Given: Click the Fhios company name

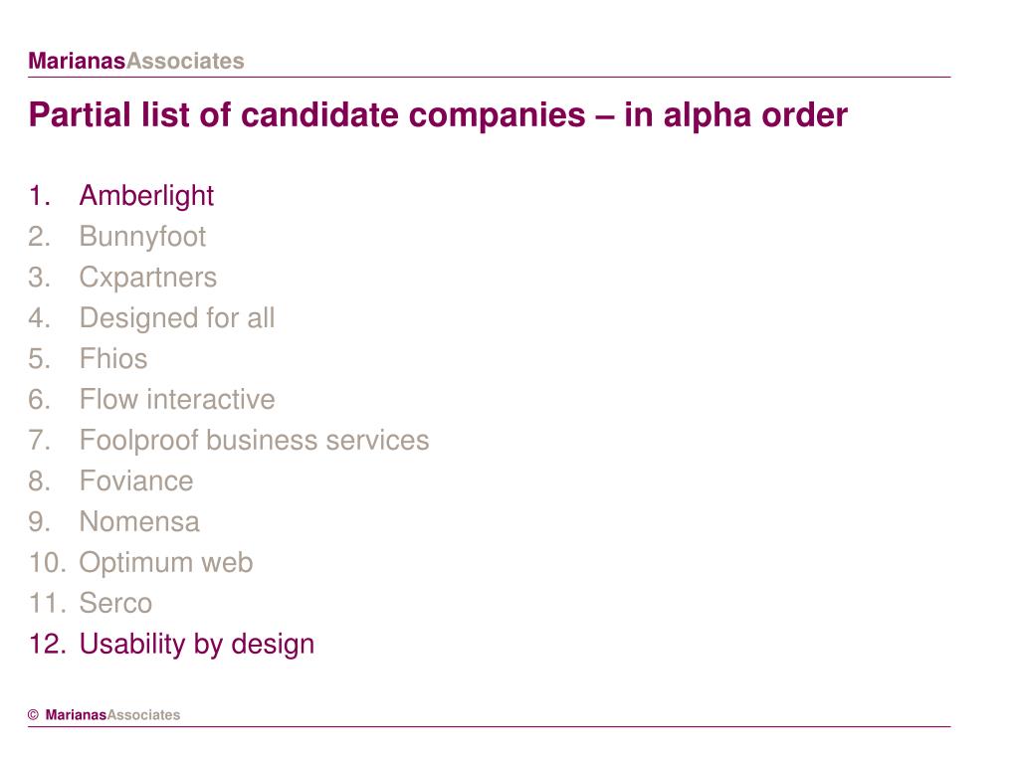Looking at the screenshot, I should click(113, 358).
